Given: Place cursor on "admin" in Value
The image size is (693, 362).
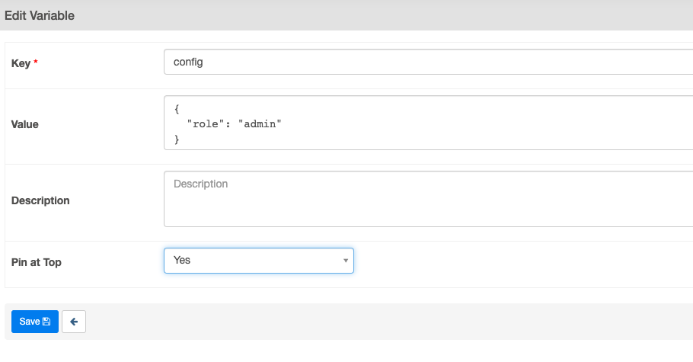Looking at the screenshot, I should pos(260,123).
